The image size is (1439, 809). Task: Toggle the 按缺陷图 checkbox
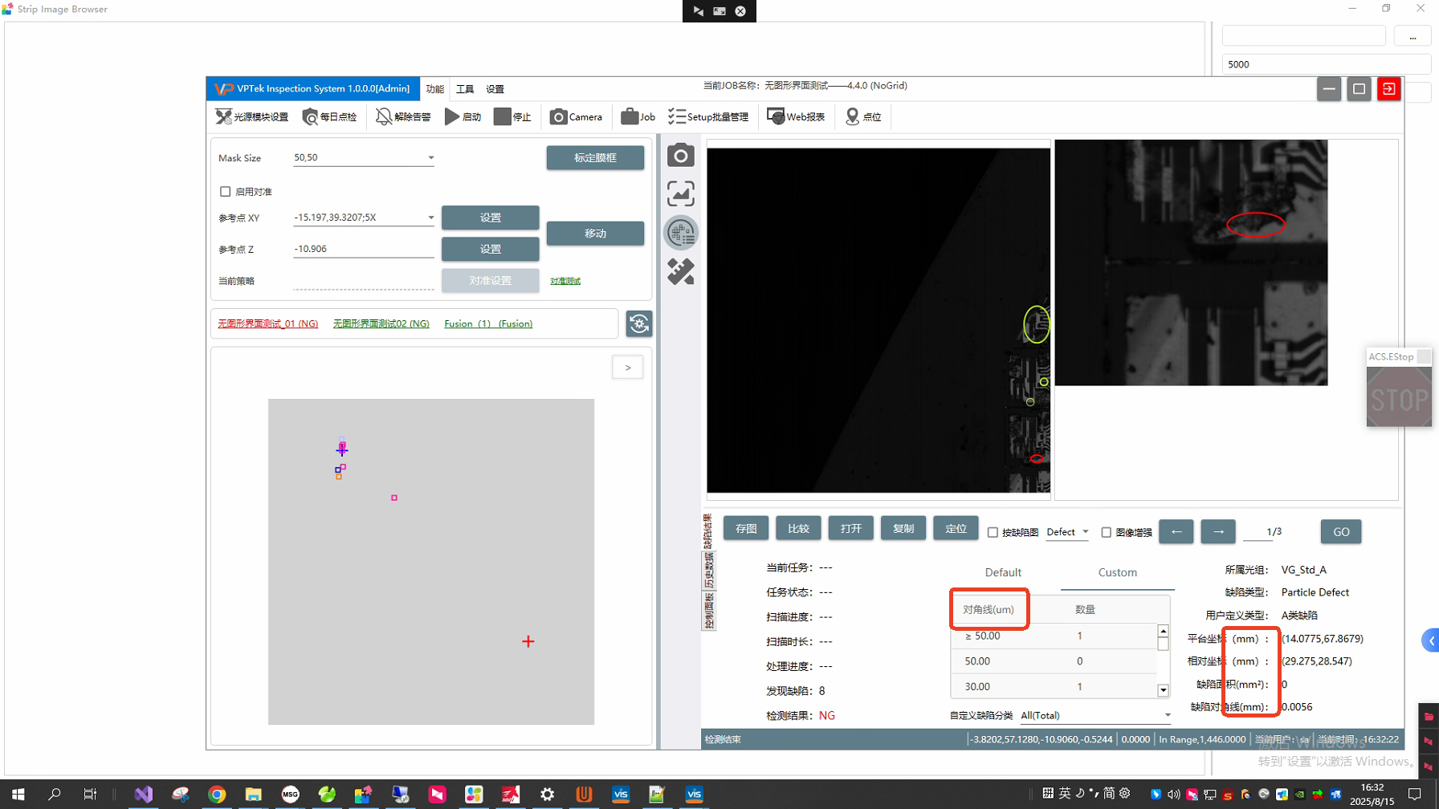993,532
